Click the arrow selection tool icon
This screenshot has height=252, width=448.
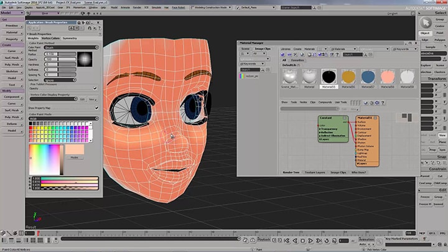point(426,22)
